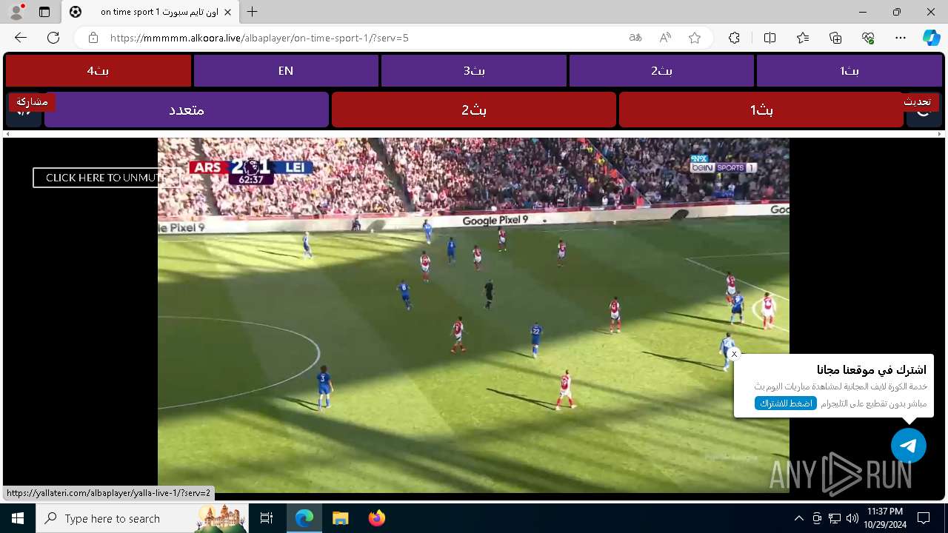948x533 pixels.
Task: Click the taskbar search box
Action: tap(142, 518)
